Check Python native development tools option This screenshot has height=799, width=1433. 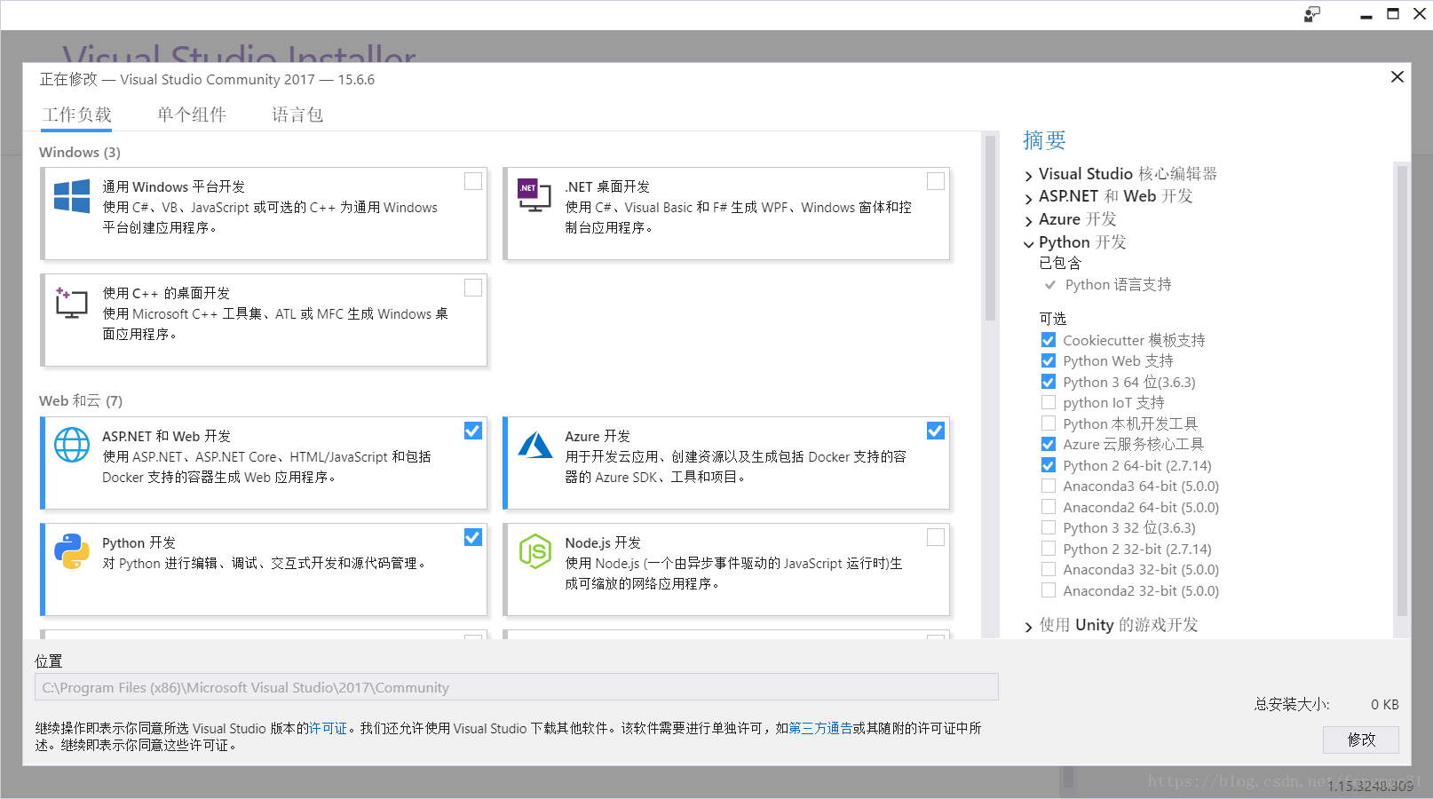pyautogui.click(x=1049, y=423)
